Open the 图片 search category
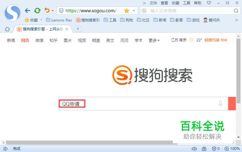Viewport: 242px width, 152px height. [67, 40]
